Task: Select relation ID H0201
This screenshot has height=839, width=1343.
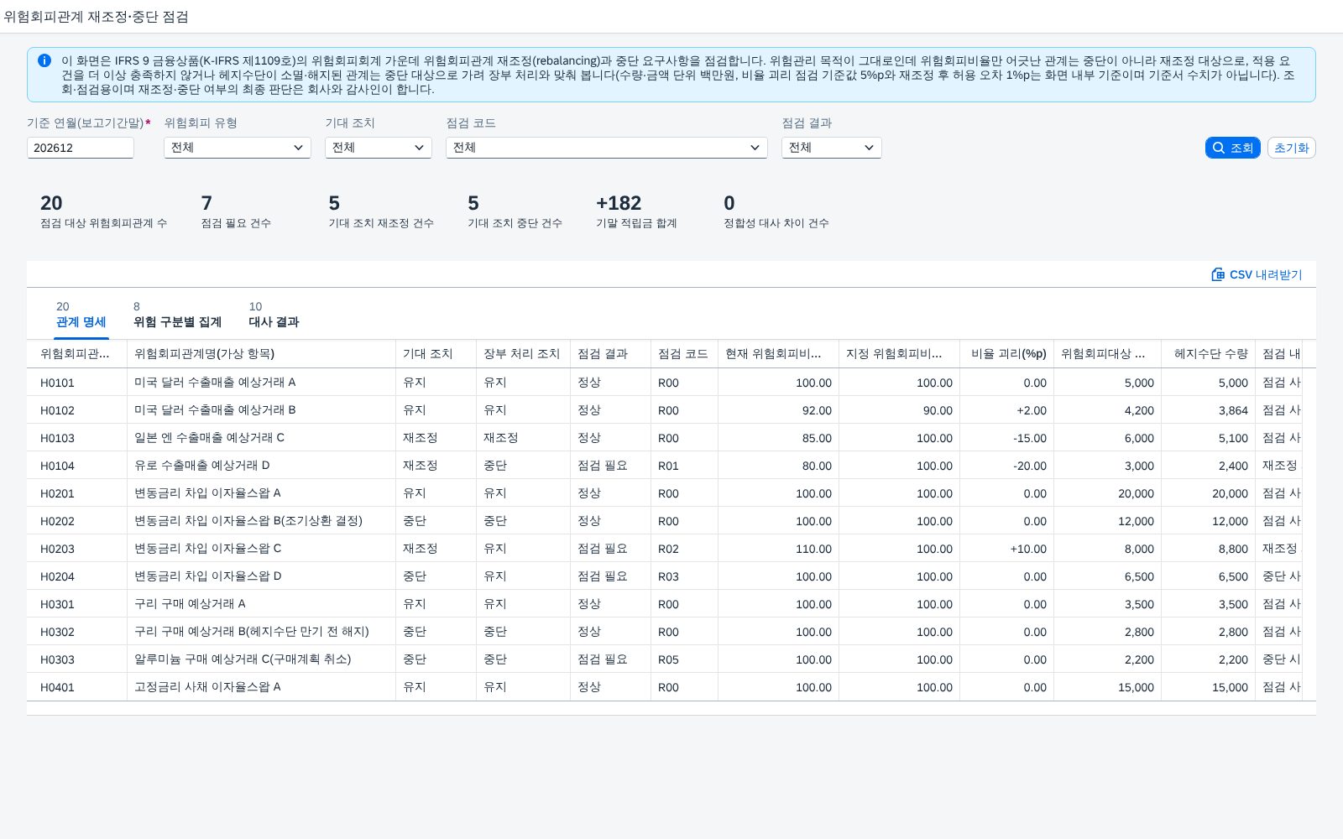Action: pyautogui.click(x=57, y=493)
